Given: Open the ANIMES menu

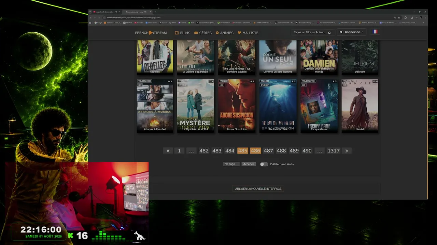Looking at the screenshot, I should tap(225, 33).
